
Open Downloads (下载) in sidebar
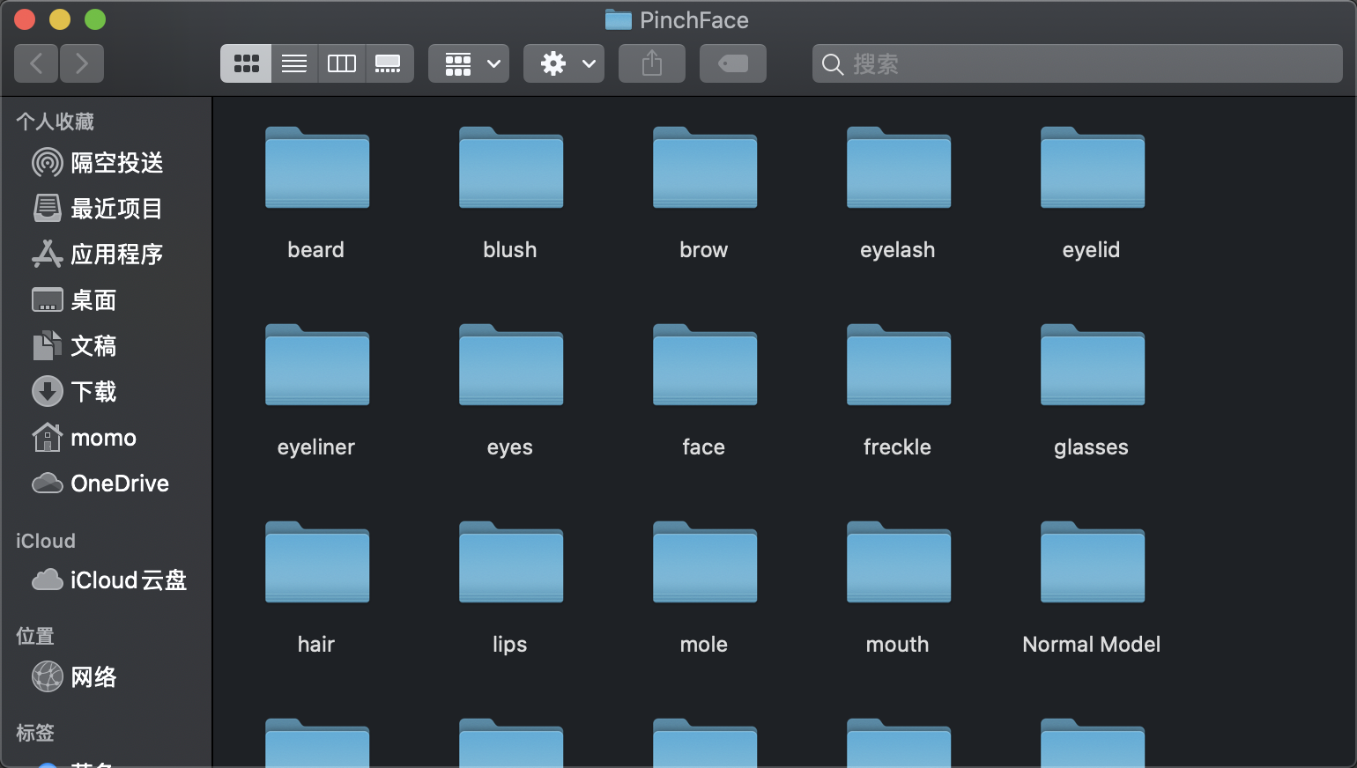point(106,392)
